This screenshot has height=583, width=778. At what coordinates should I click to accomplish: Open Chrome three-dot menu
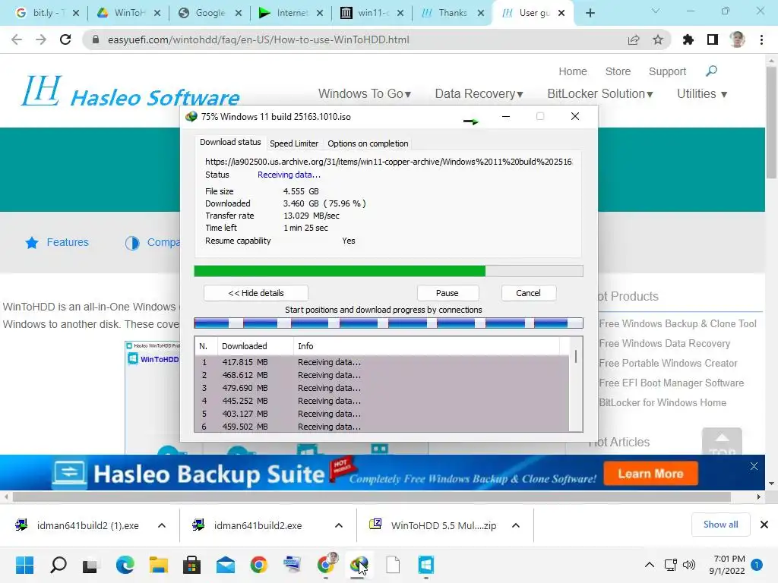(x=761, y=39)
